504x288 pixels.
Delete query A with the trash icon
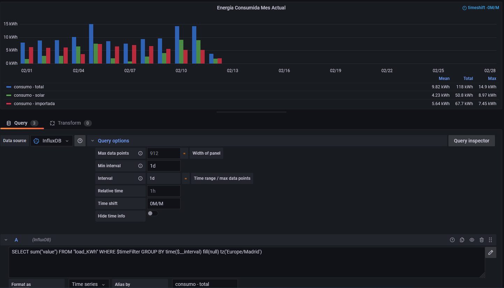coord(482,240)
